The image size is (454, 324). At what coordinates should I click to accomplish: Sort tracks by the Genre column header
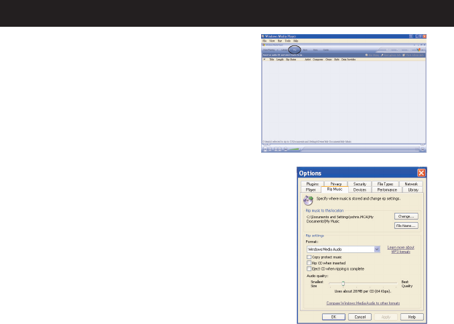pyautogui.click(x=328, y=60)
